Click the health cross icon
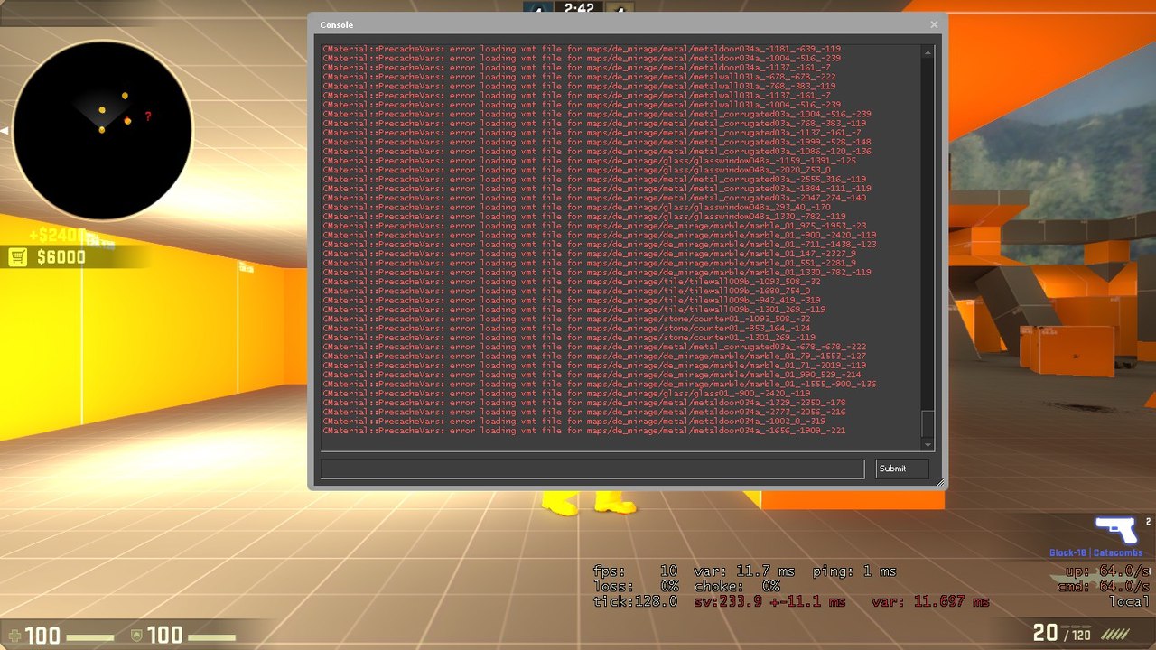1156x650 pixels. (12, 636)
